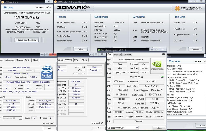
Task: Select HDR2 - Deep Freeze result
Action: [183, 83]
